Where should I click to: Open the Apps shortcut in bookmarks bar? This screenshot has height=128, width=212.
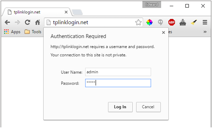[12, 32]
